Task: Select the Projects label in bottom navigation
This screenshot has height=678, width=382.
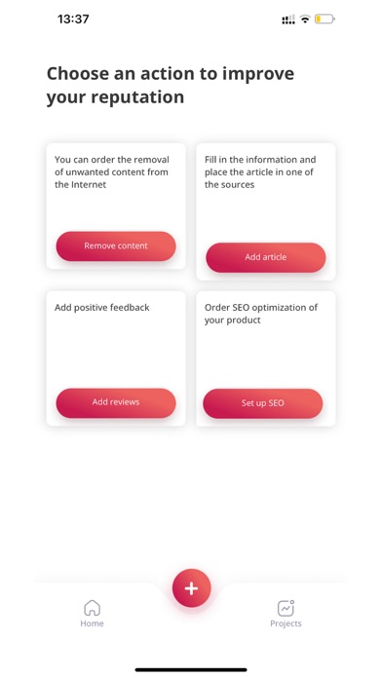Action: click(x=286, y=623)
